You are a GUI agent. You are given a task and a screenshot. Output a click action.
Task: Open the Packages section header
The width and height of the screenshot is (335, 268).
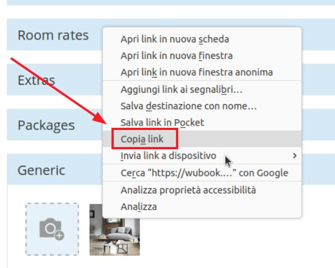tap(46, 125)
